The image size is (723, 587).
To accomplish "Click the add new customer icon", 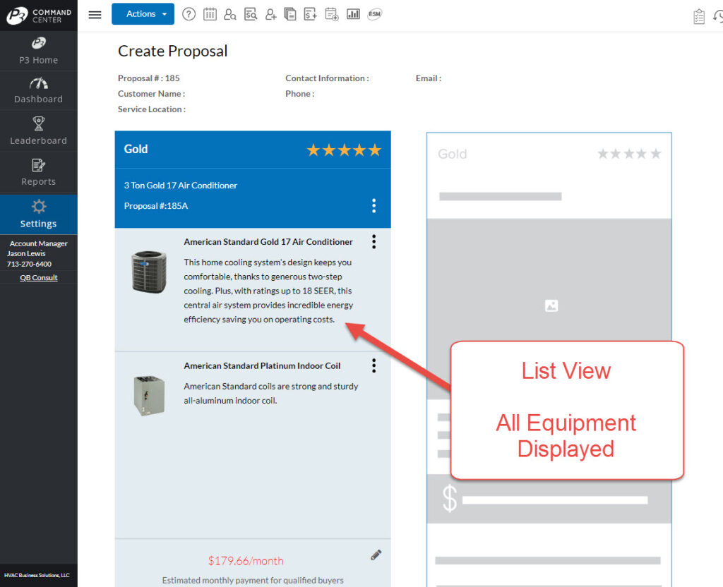I will click(x=270, y=13).
